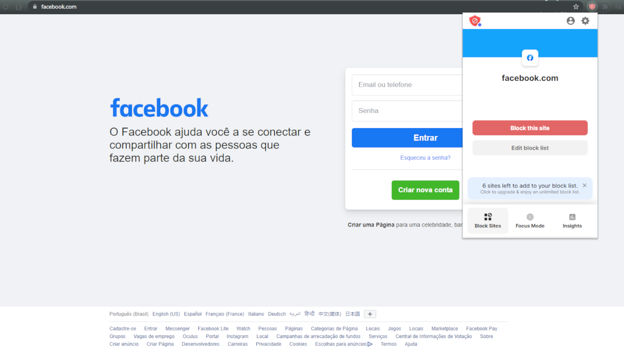Open BlockSite settings gear
The width and height of the screenshot is (624, 351).
(585, 20)
